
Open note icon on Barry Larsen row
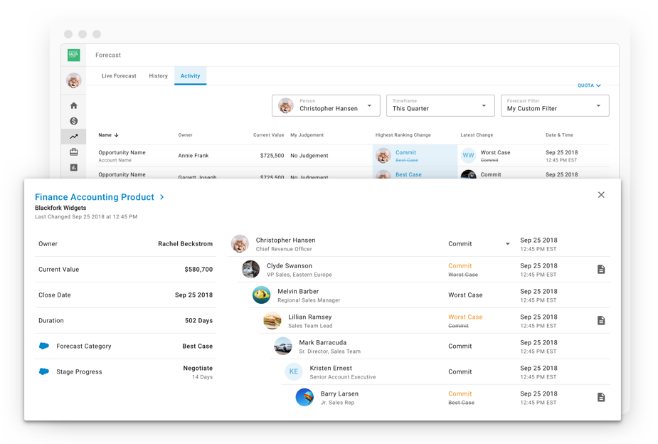(x=601, y=398)
